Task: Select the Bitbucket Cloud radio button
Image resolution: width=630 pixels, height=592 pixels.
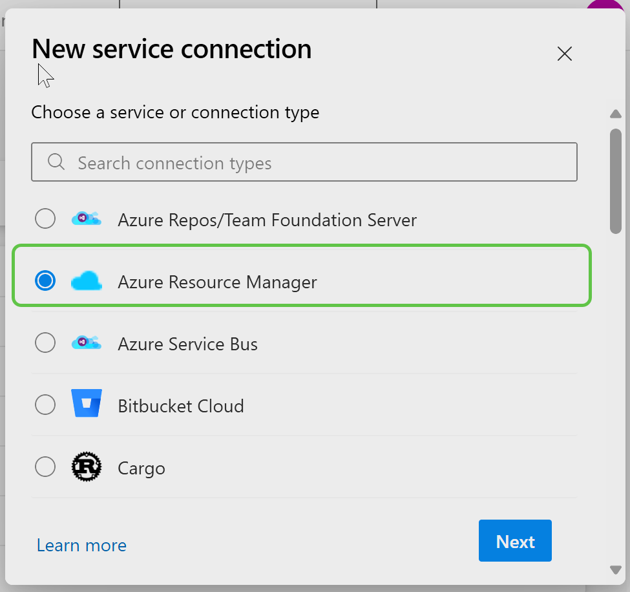Action: point(45,405)
